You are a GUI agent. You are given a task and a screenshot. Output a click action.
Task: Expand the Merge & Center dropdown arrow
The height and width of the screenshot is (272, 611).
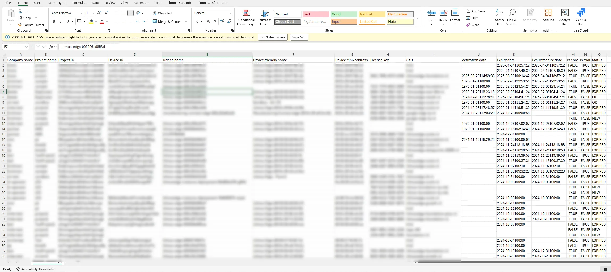[x=186, y=21]
